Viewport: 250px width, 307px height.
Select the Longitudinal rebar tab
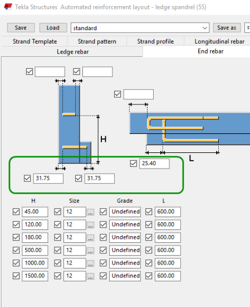(219, 41)
